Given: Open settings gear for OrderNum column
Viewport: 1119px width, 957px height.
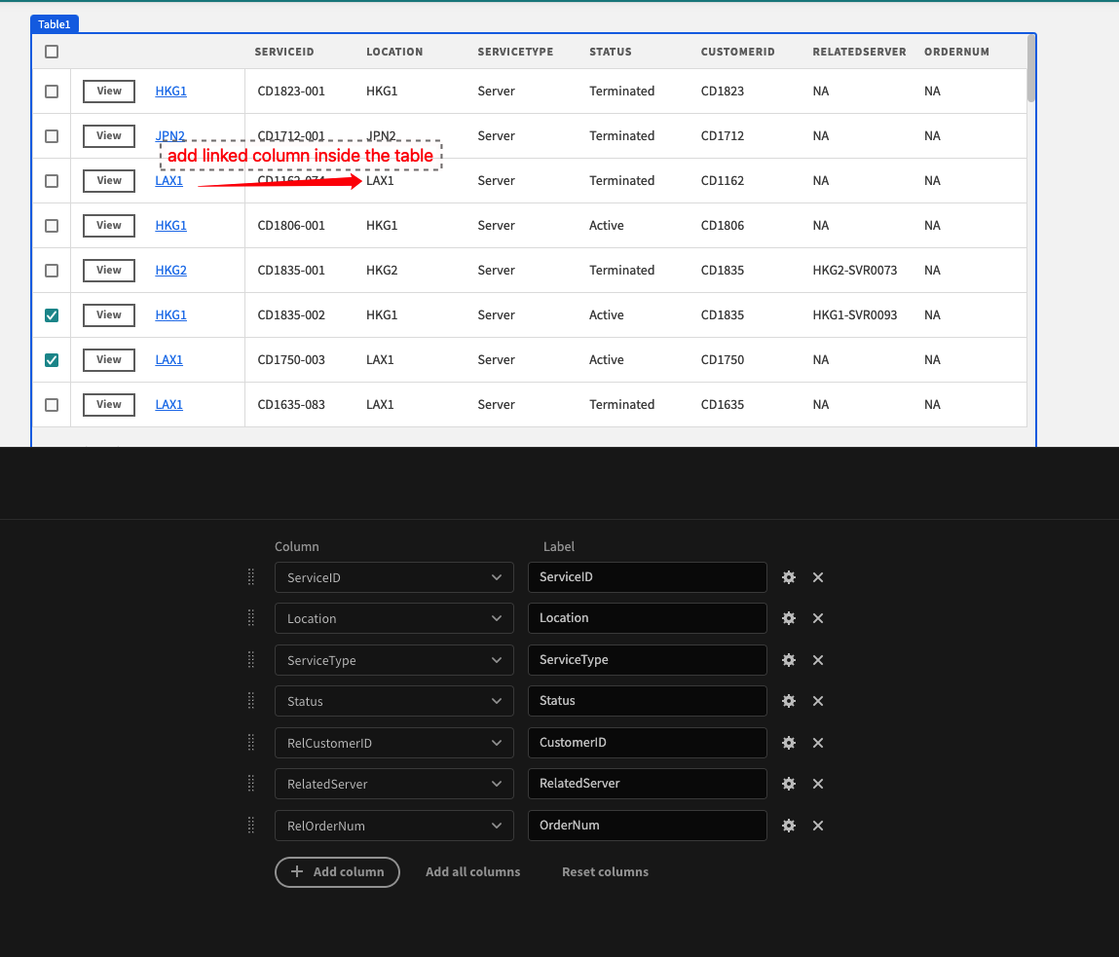Looking at the screenshot, I should pos(789,826).
